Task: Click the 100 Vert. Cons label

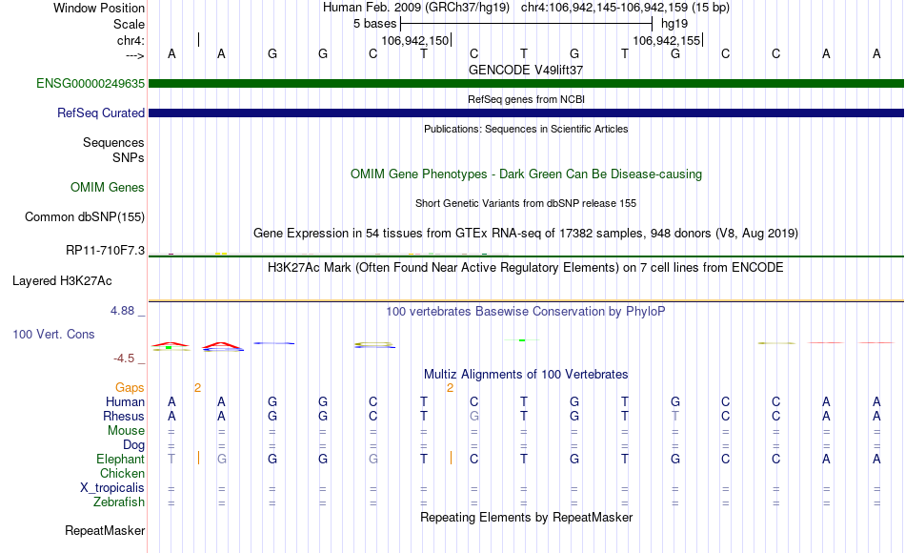Action: point(53,334)
